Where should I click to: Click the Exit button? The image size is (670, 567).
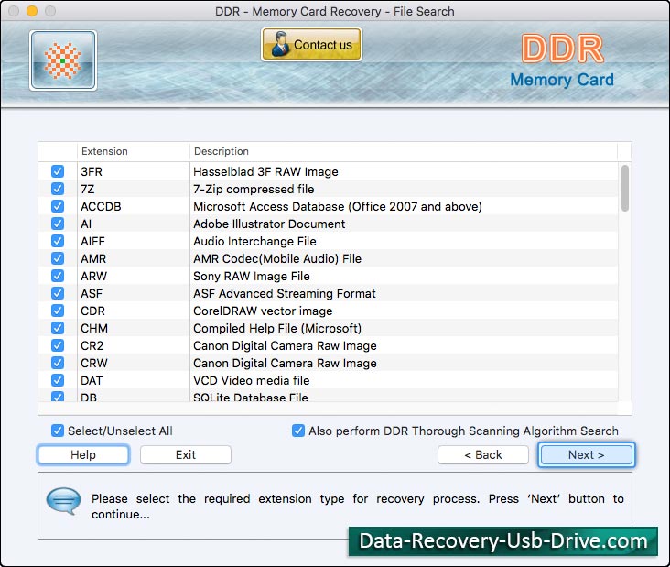[x=186, y=454]
